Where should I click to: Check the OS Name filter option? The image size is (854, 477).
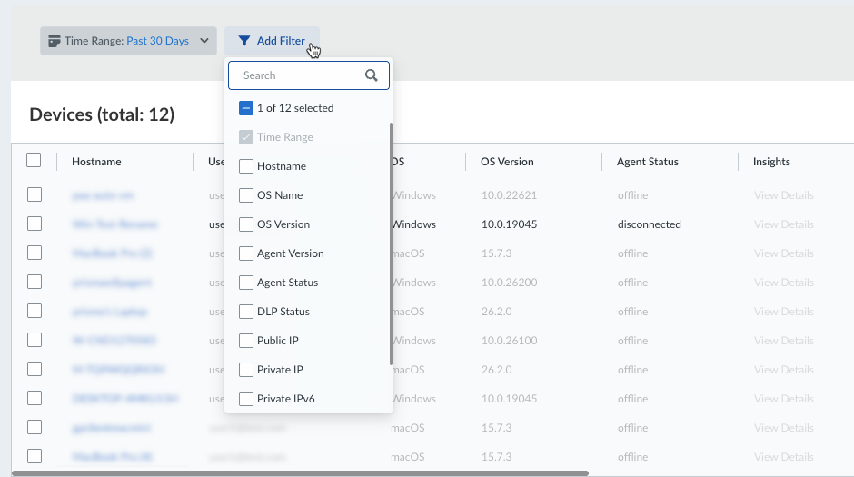[x=246, y=195]
